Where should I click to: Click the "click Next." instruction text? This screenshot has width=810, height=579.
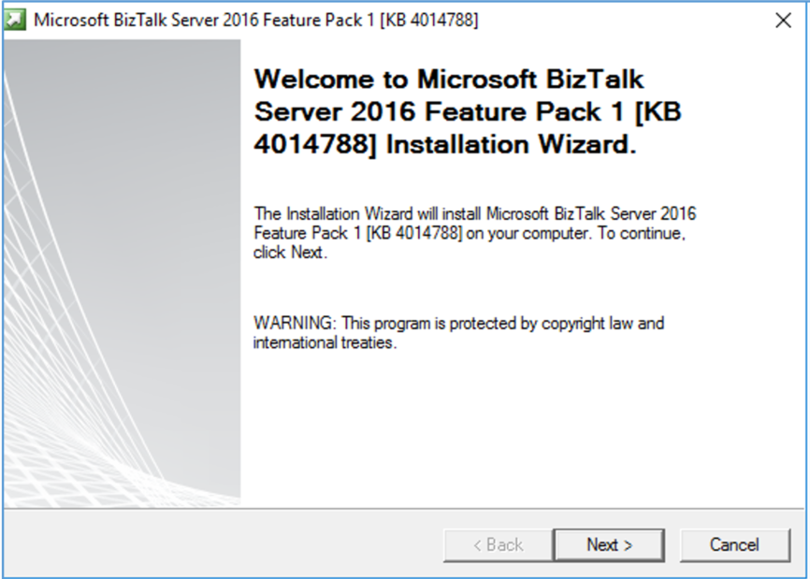point(290,253)
